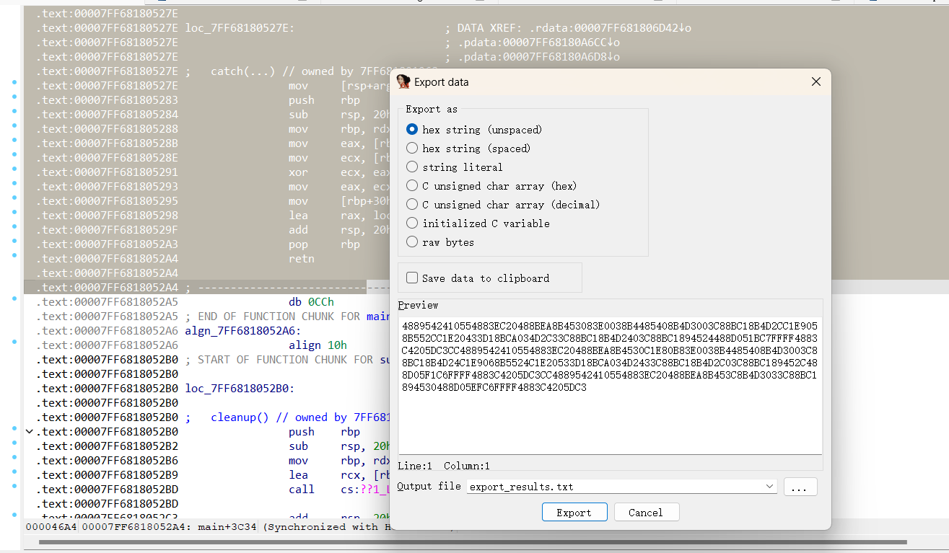The image size is (949, 553).
Task: Toggle breakpoint dot beside lea rcx line
Action: (x=14, y=472)
